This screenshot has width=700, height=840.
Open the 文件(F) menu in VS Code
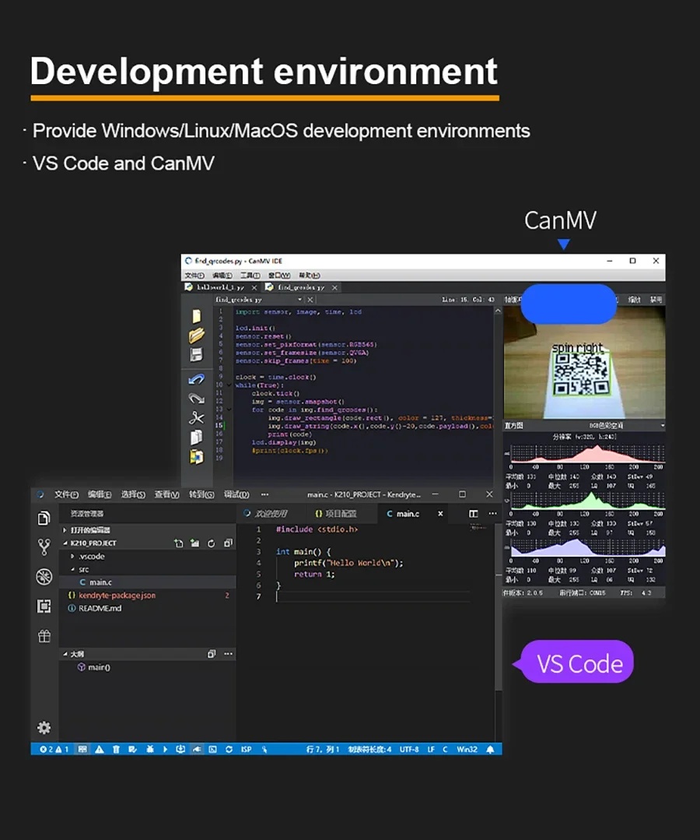click(x=66, y=494)
